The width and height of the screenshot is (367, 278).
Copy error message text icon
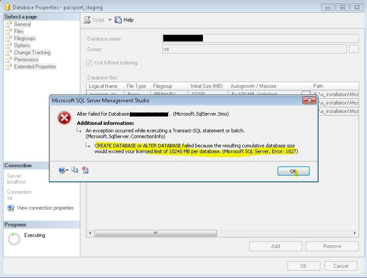(75, 170)
